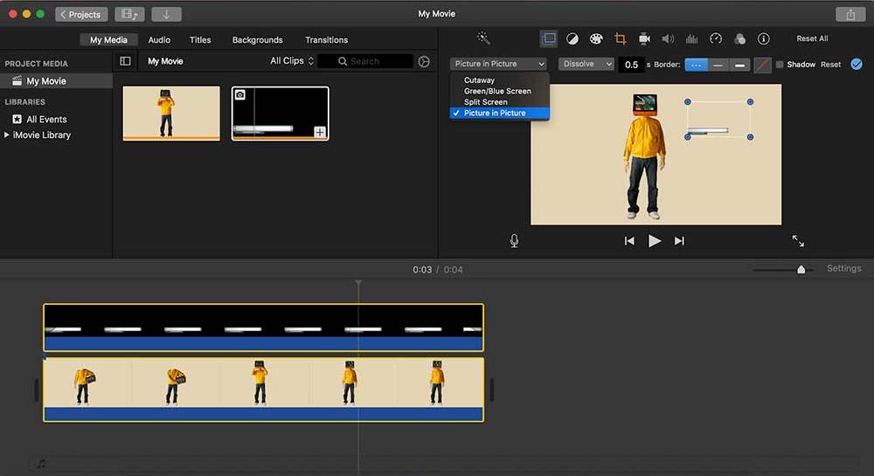Enable the Shadow checkbox
The height and width of the screenshot is (476, 874).
point(780,65)
